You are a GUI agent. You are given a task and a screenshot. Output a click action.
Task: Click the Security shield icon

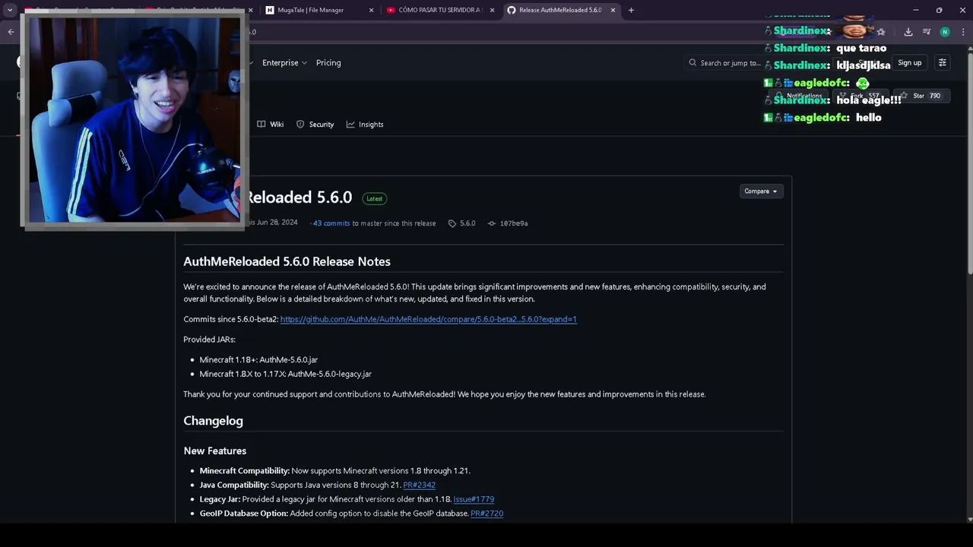(x=300, y=125)
